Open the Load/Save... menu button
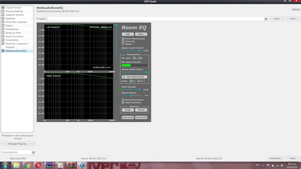The height and width of the screenshot is (169, 301). point(275,158)
